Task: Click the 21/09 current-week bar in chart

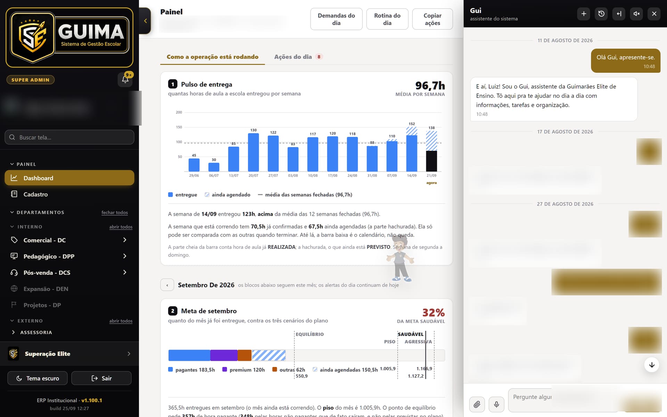Action: pyautogui.click(x=431, y=151)
